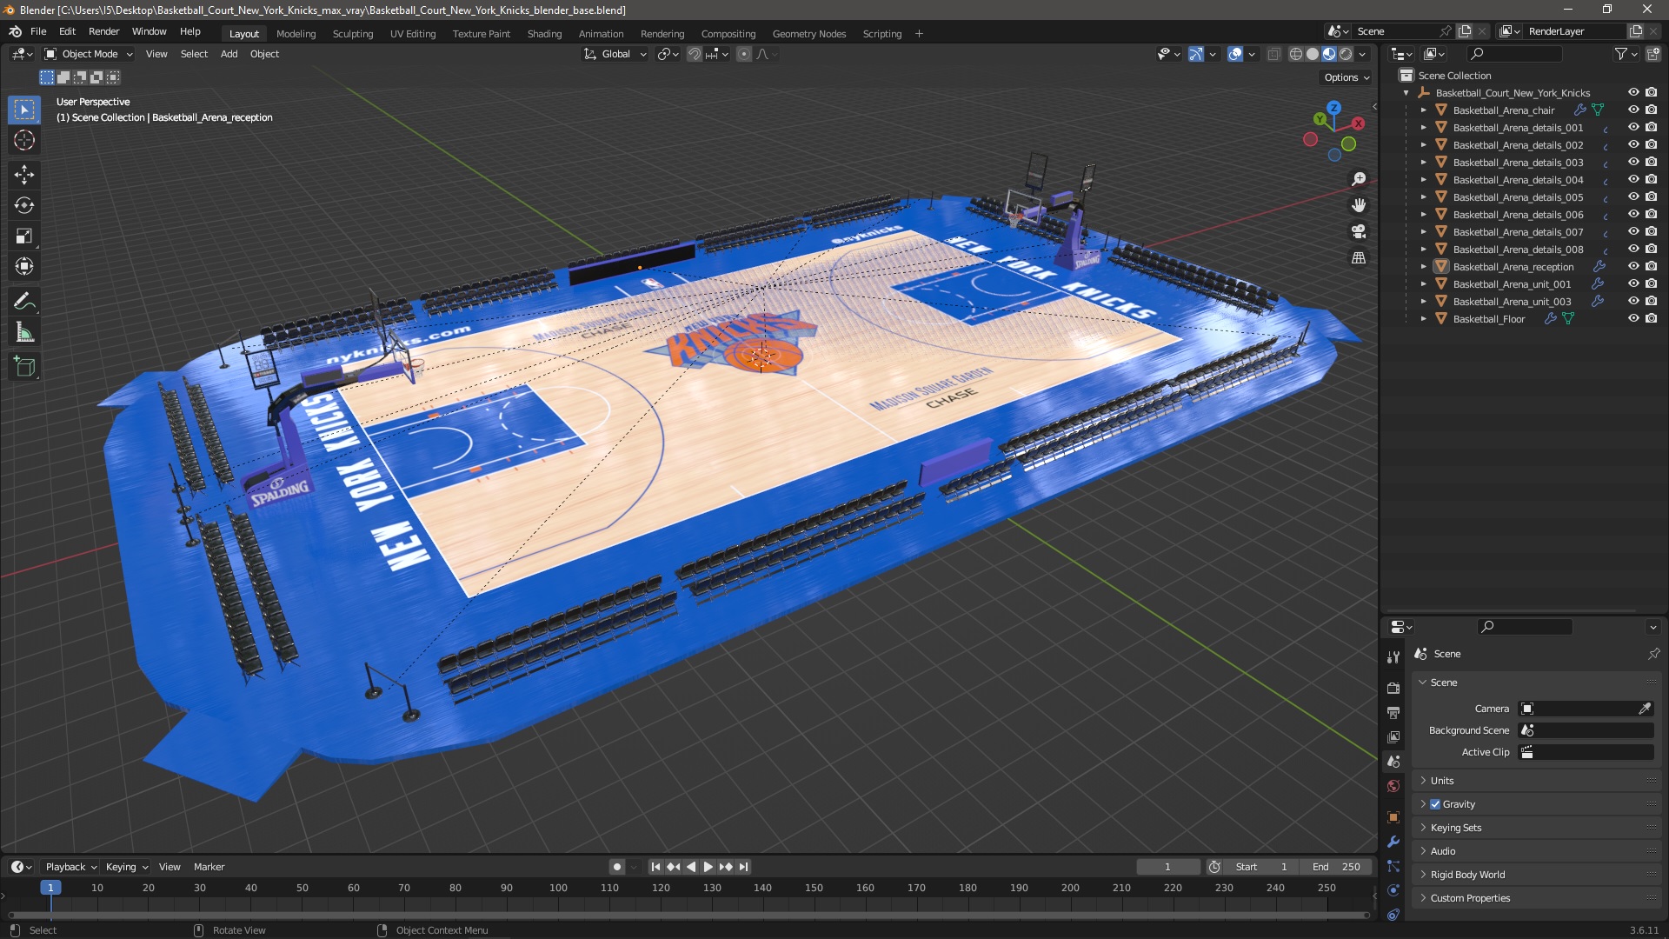Open the timeline View menu
Image resolution: width=1669 pixels, height=939 pixels.
point(170,867)
